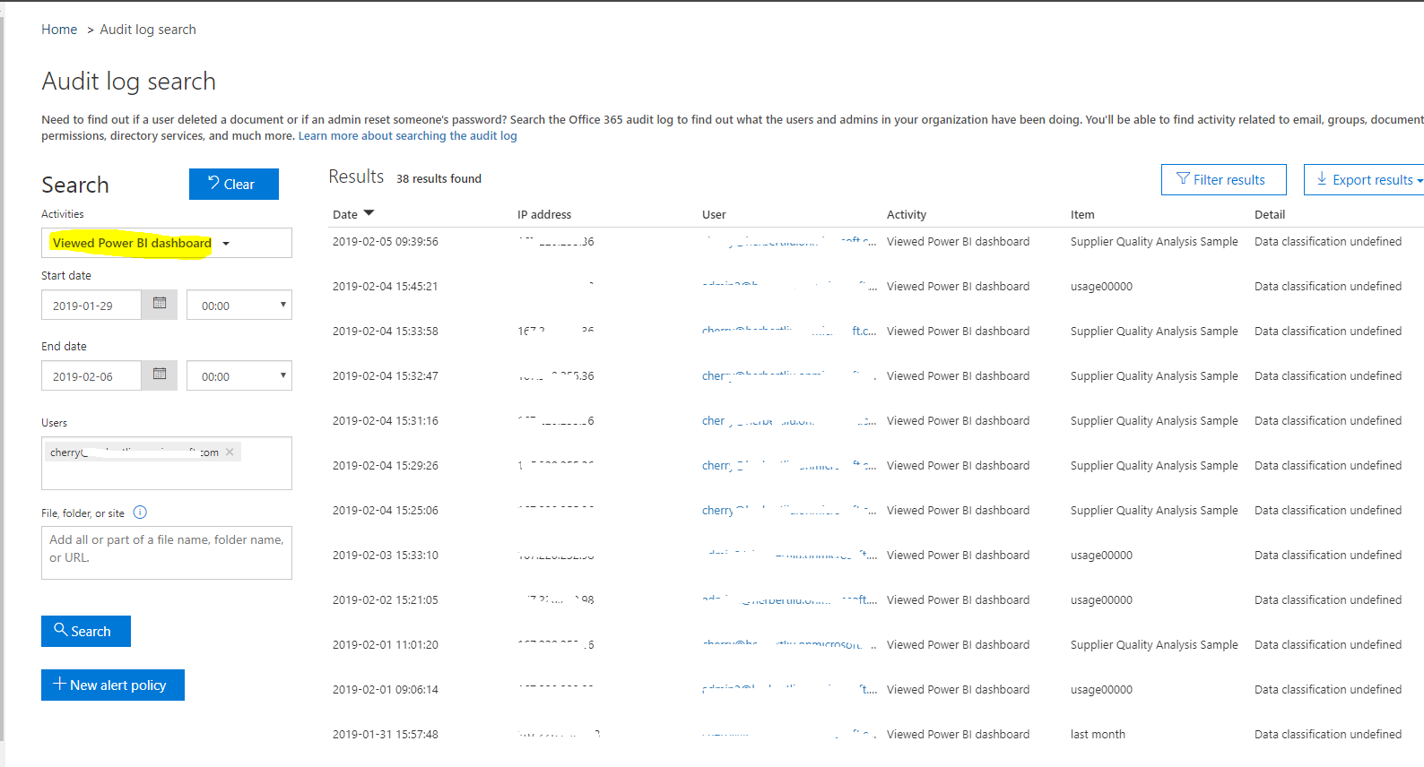The image size is (1424, 767).
Task: Click usage00000 item in the 2019-02-03 row
Action: click(x=1101, y=556)
